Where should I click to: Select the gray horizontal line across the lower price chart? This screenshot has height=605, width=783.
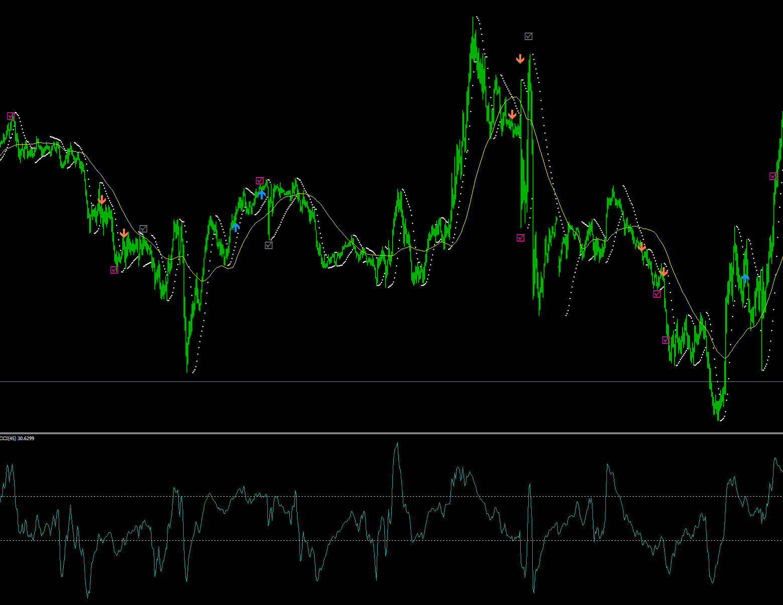[391, 381]
